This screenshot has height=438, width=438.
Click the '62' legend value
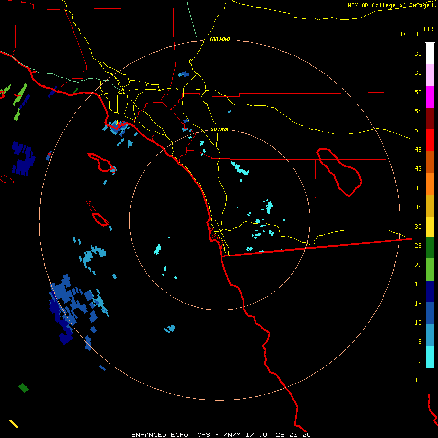point(418,73)
